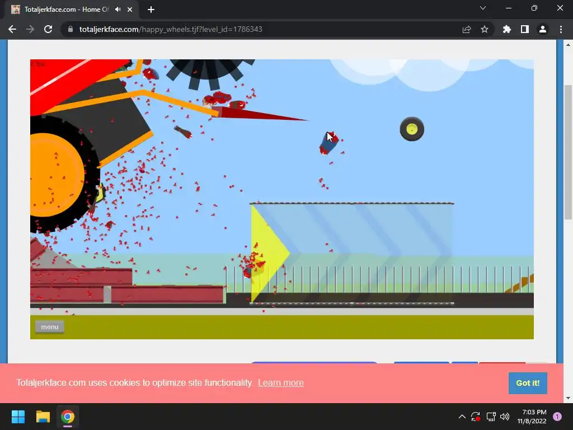This screenshot has height=430, width=573.
Task: Click the browser forward arrow
Action: coord(30,29)
